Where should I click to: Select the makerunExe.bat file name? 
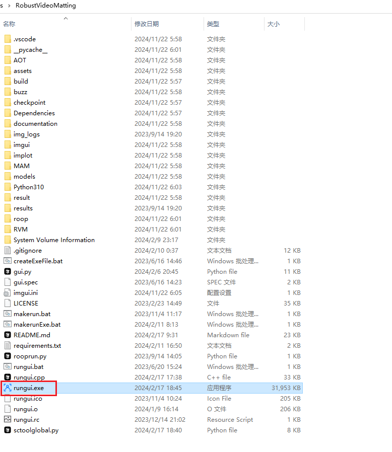click(37, 325)
